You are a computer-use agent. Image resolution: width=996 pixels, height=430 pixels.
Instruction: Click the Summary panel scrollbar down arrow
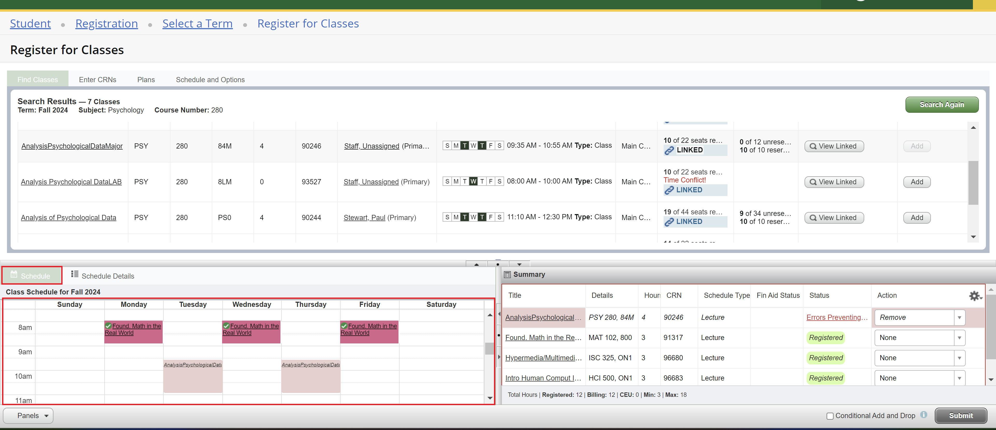(990, 380)
